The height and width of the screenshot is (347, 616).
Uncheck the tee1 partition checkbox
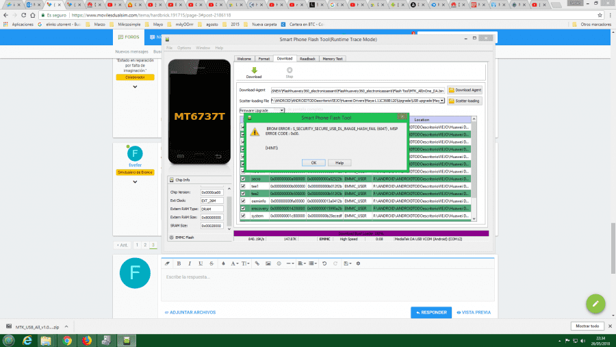point(243,186)
